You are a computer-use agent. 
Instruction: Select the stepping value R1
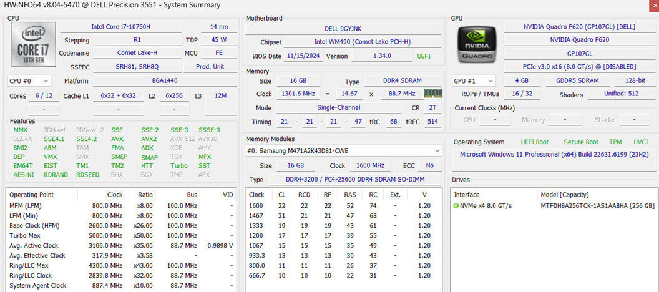coord(137,41)
